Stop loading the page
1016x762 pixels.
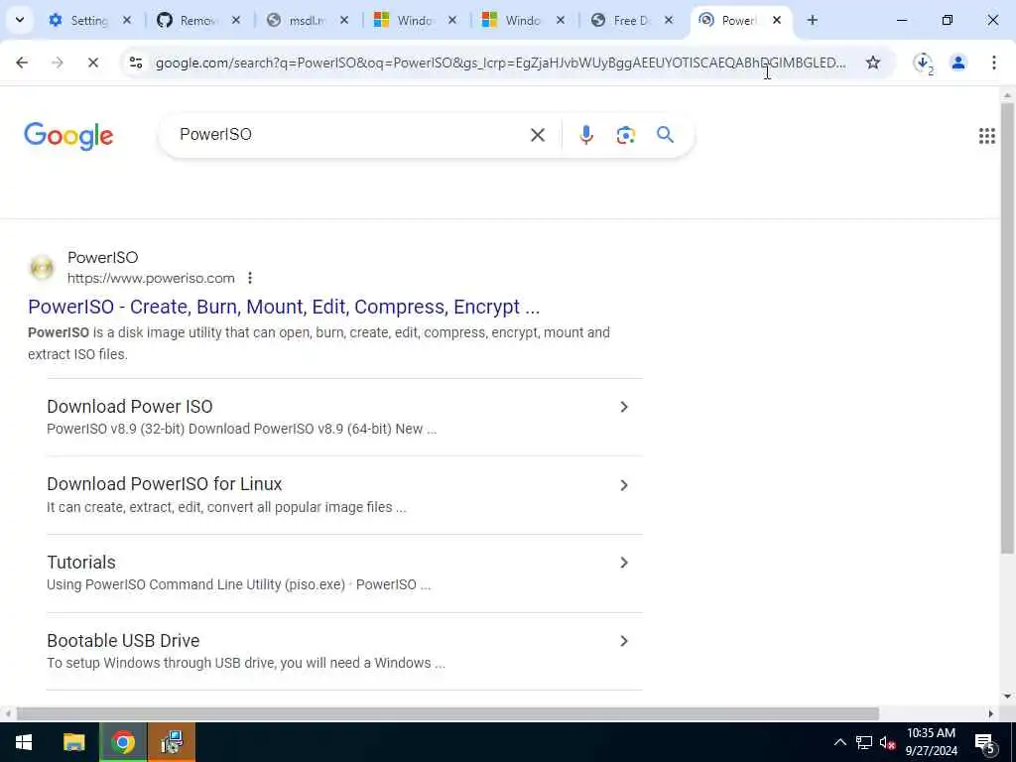pos(92,63)
